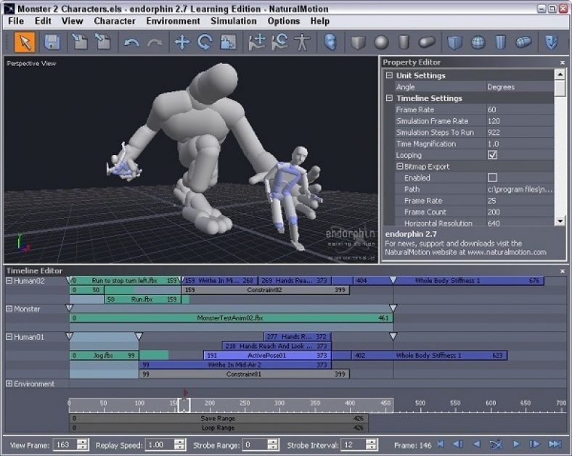
Task: Add a box object from toolbar
Action: [358, 43]
